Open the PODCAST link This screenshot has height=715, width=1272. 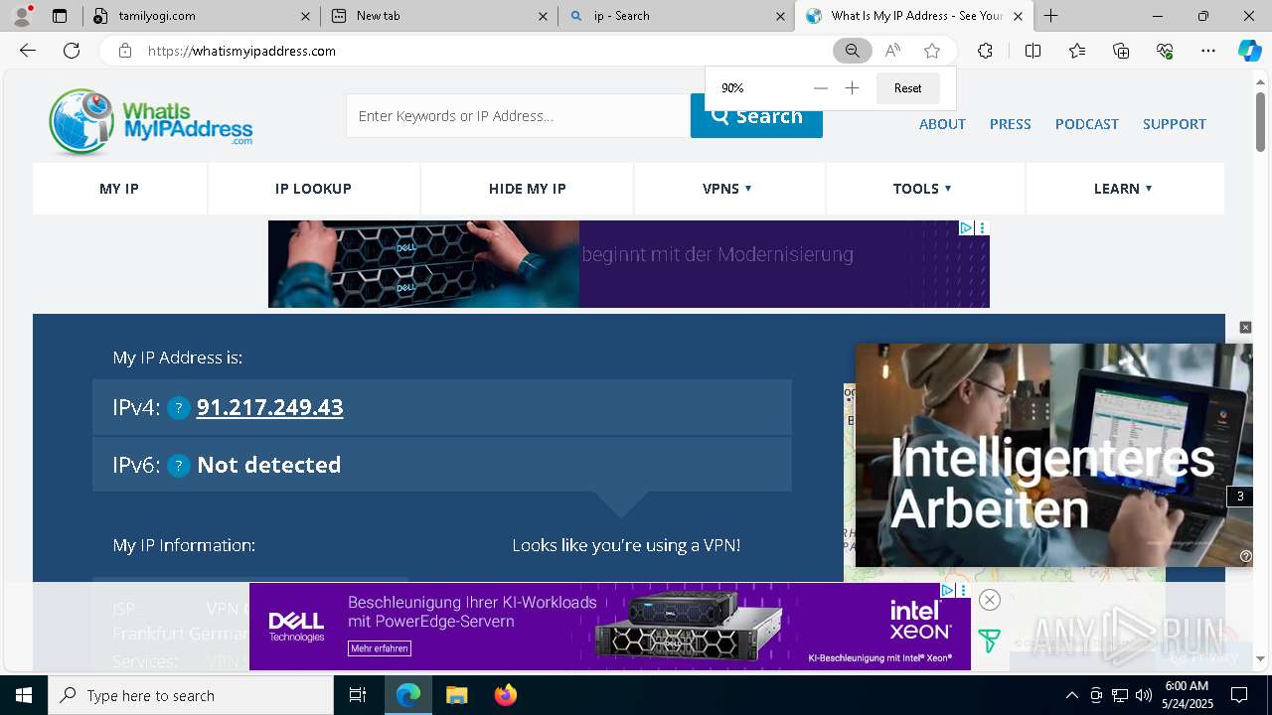click(x=1087, y=124)
